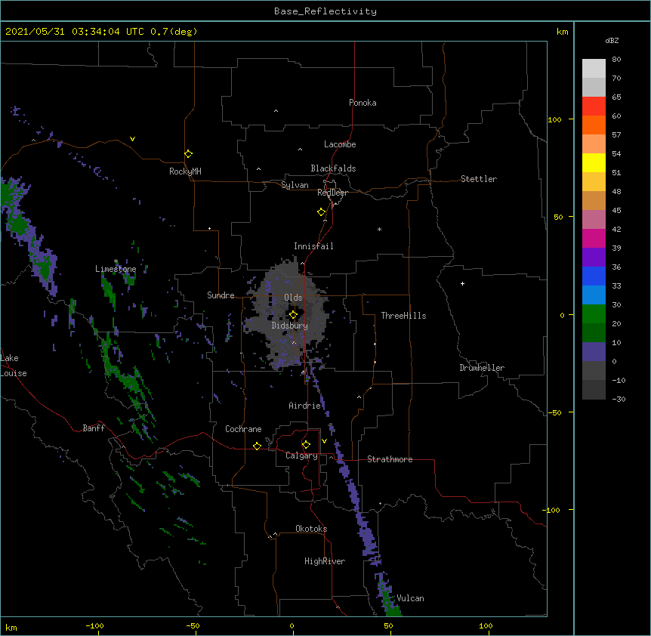Click the white asterisk marker east of Innisfail
651x636 pixels.
[x=379, y=229]
